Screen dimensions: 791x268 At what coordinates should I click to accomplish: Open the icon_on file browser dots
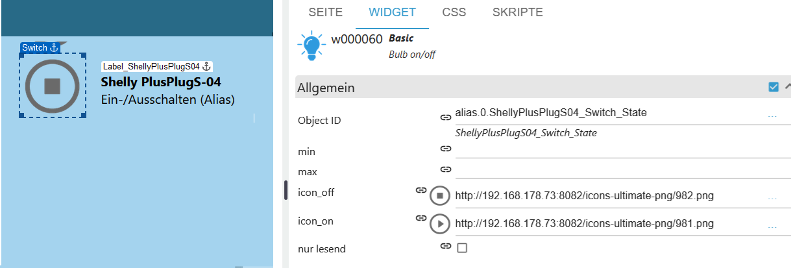tap(772, 226)
